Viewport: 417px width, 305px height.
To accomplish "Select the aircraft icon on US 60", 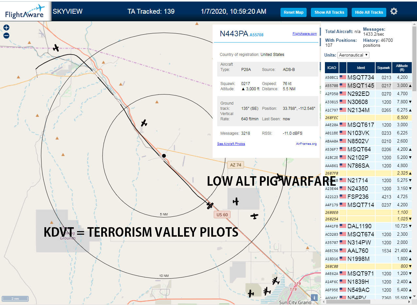I will pyautogui.click(x=210, y=205).
